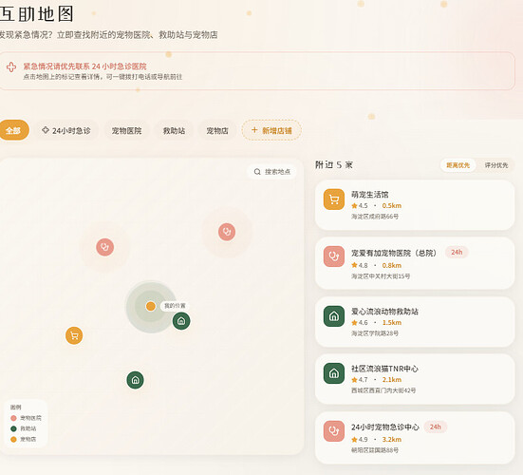Click the 0.5km distance text
The width and height of the screenshot is (523, 475).
pos(392,205)
